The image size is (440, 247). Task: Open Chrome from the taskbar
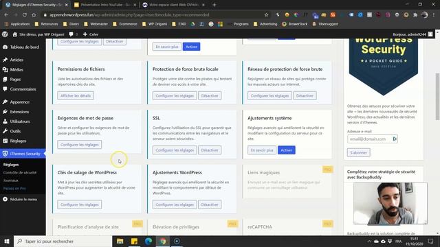[x=163, y=241]
